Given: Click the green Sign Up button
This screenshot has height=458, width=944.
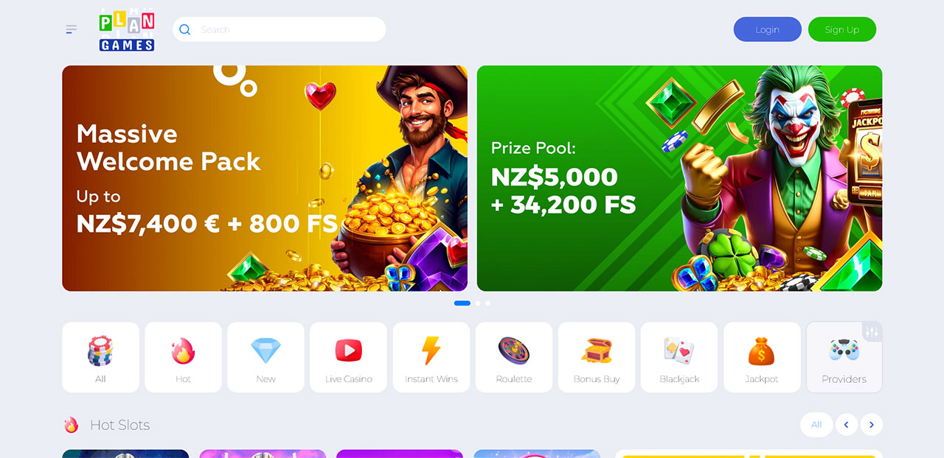Looking at the screenshot, I should [x=841, y=29].
